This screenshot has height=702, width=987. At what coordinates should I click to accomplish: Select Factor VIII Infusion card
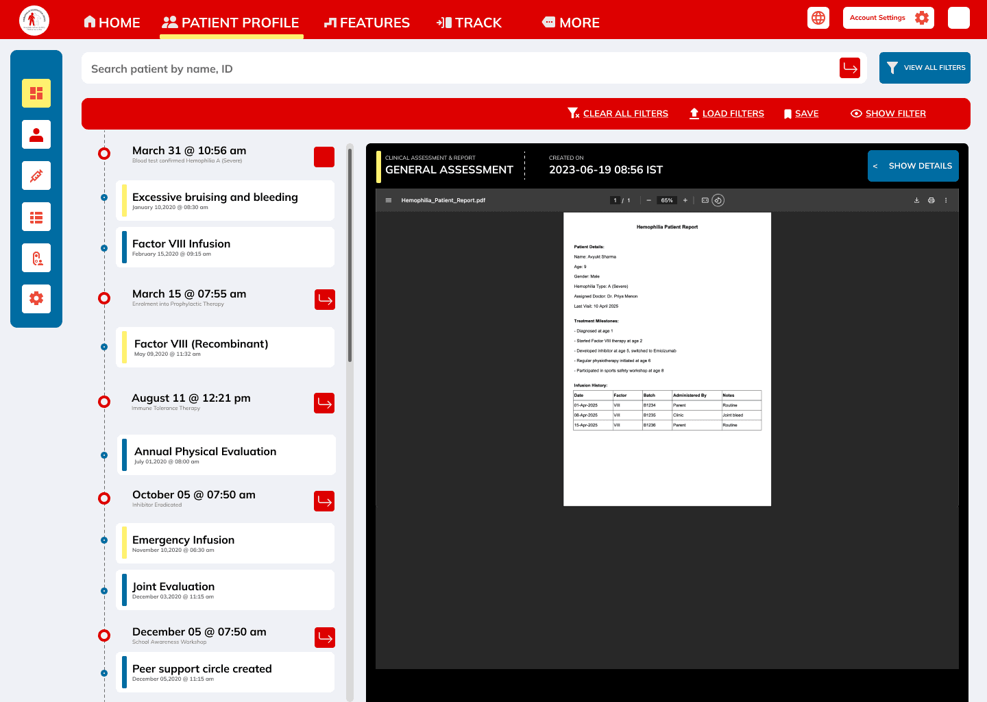226,247
